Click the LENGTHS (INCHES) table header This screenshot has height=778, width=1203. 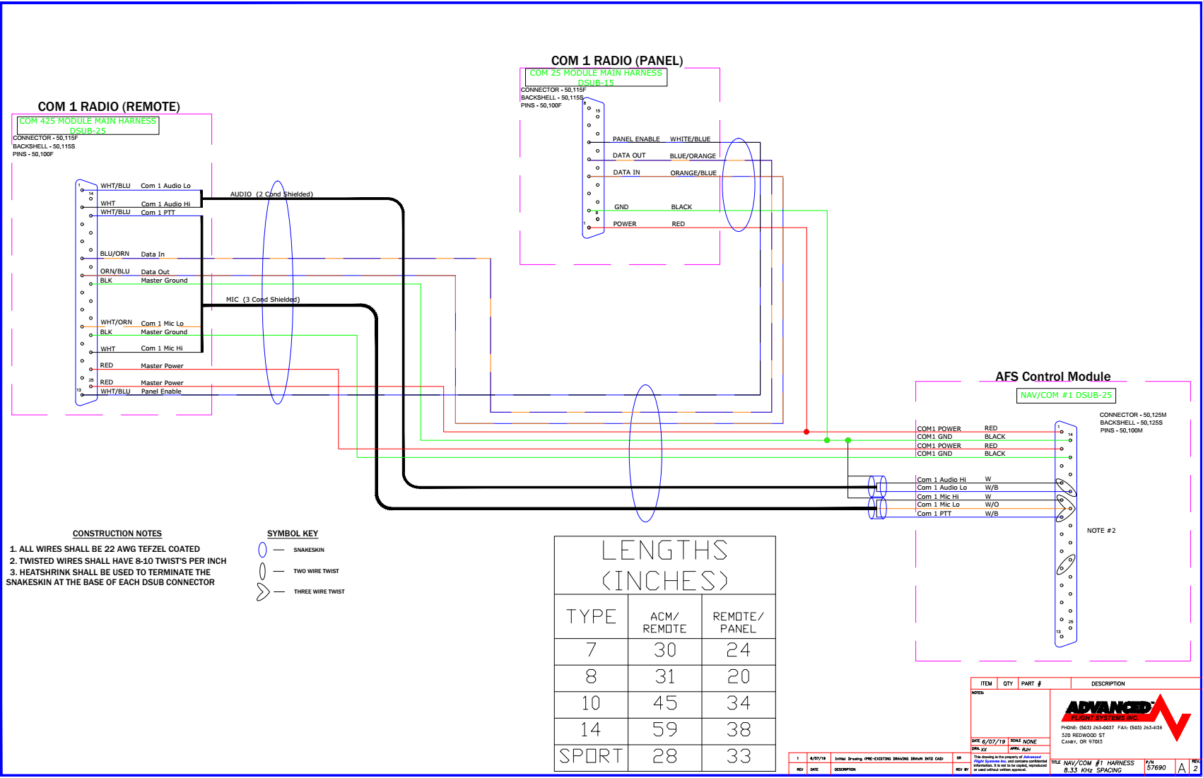tap(664, 565)
